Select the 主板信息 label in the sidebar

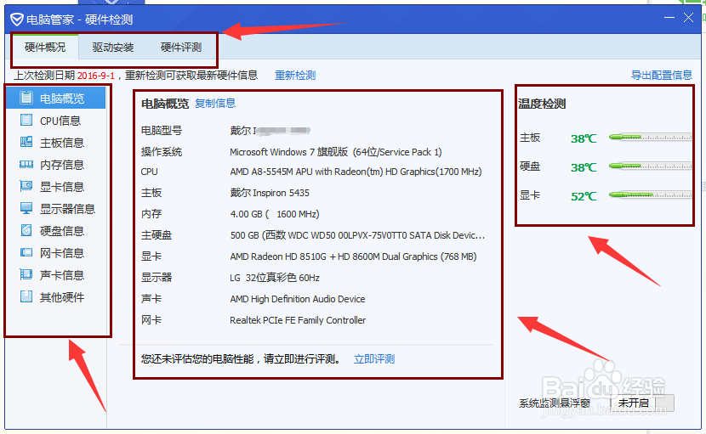[62, 143]
